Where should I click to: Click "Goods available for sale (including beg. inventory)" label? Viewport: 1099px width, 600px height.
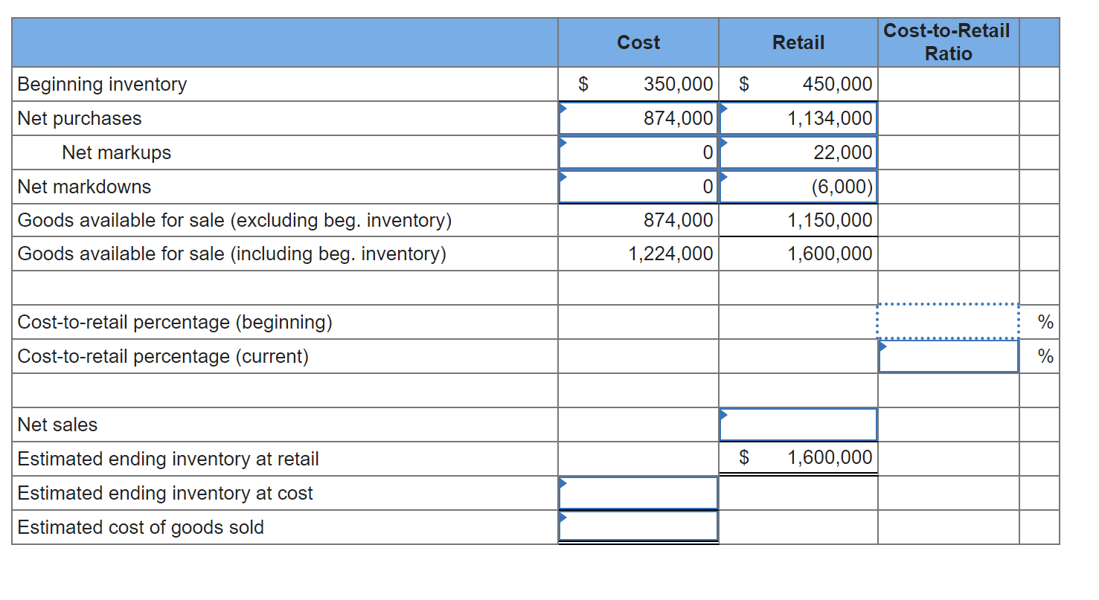click(231, 254)
